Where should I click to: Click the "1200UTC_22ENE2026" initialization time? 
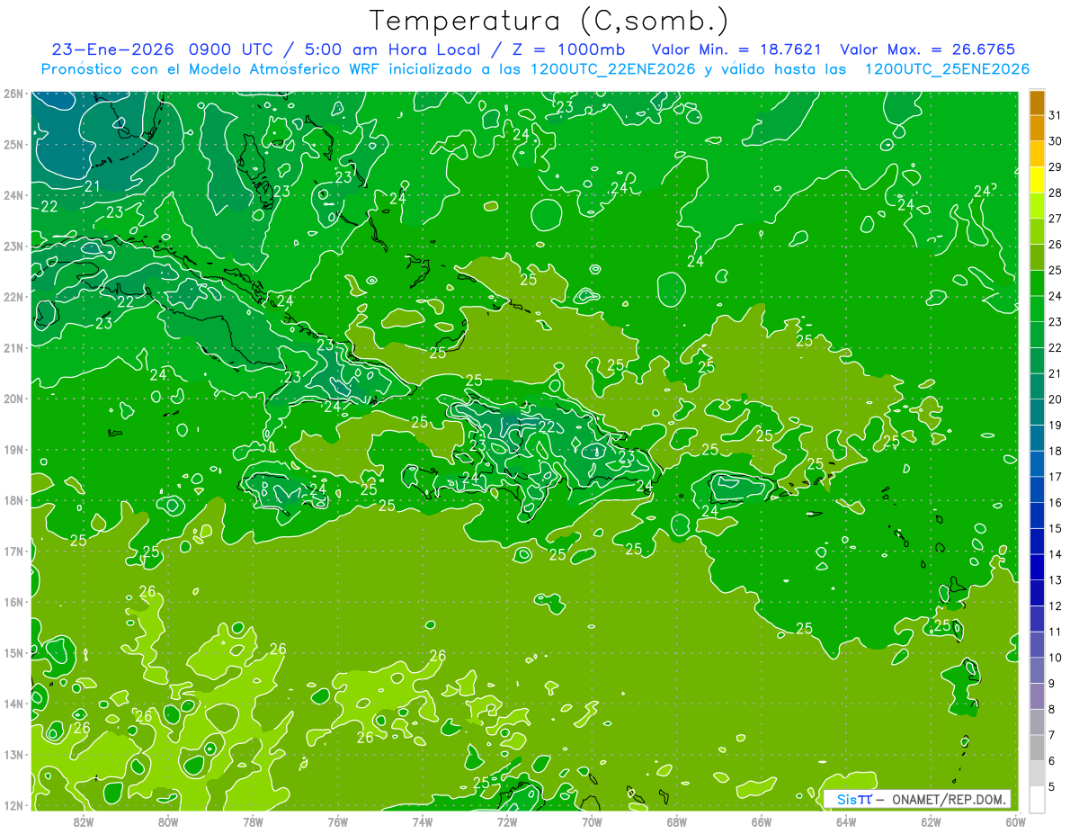coord(612,69)
